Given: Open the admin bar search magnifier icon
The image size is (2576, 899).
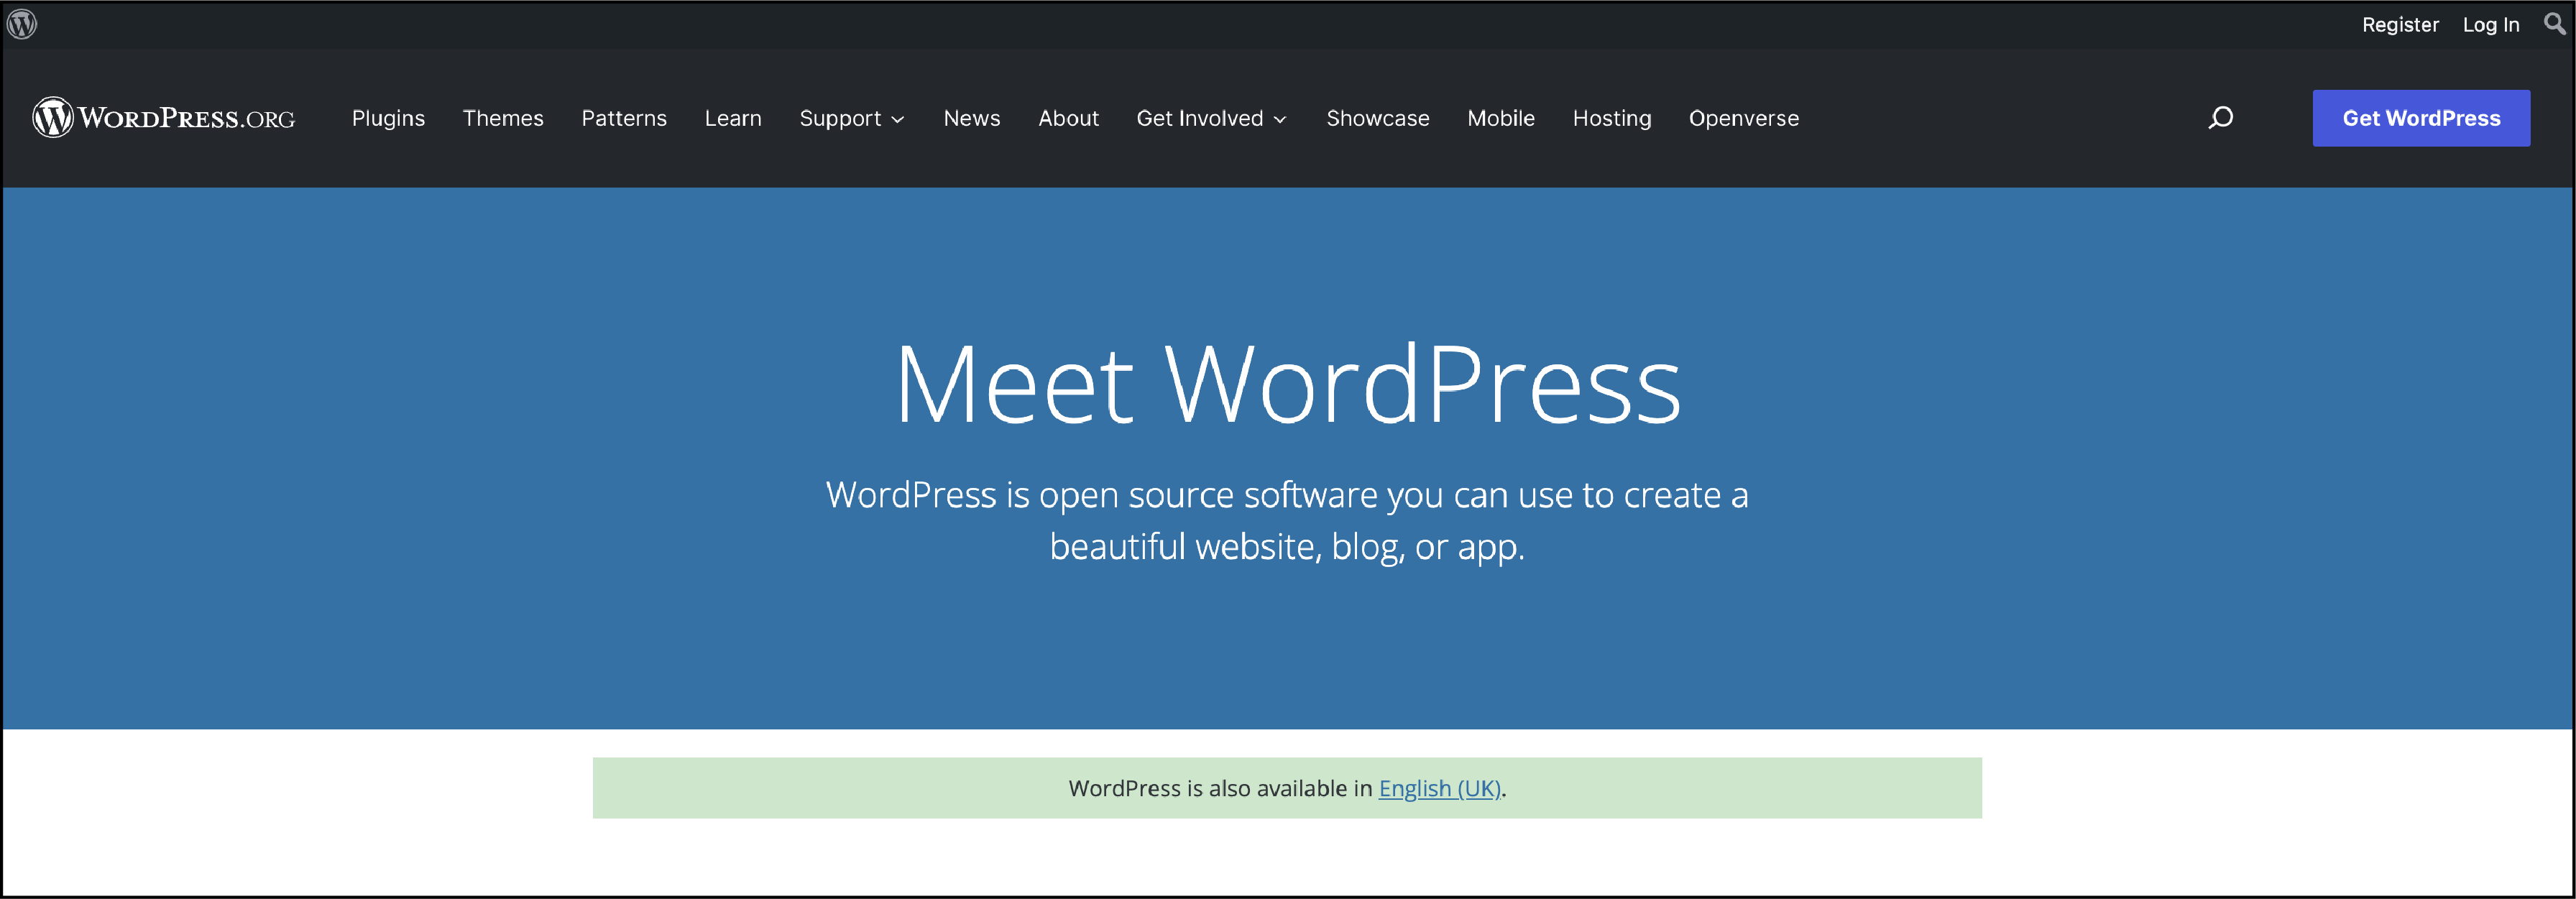Looking at the screenshot, I should pyautogui.click(x=2554, y=24).
